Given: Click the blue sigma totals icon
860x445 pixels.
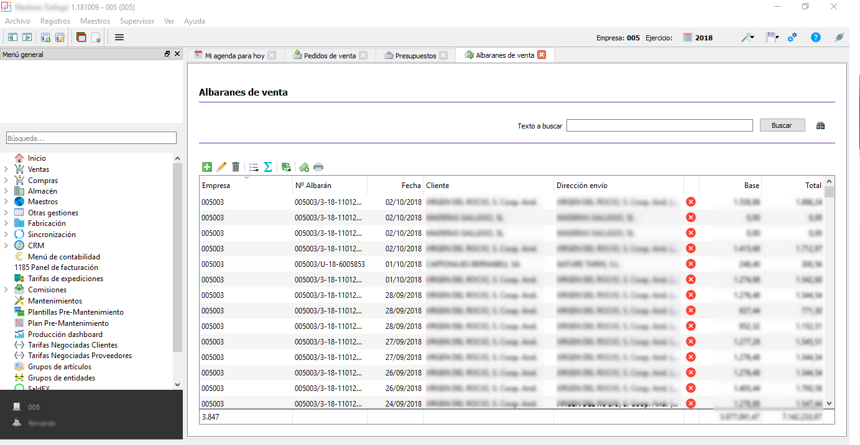Looking at the screenshot, I should [x=268, y=167].
